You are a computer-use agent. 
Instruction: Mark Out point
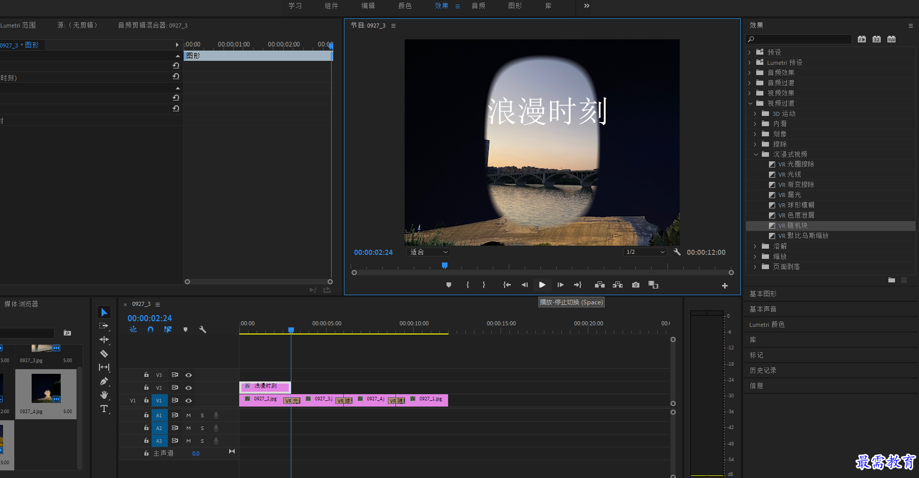pos(484,285)
